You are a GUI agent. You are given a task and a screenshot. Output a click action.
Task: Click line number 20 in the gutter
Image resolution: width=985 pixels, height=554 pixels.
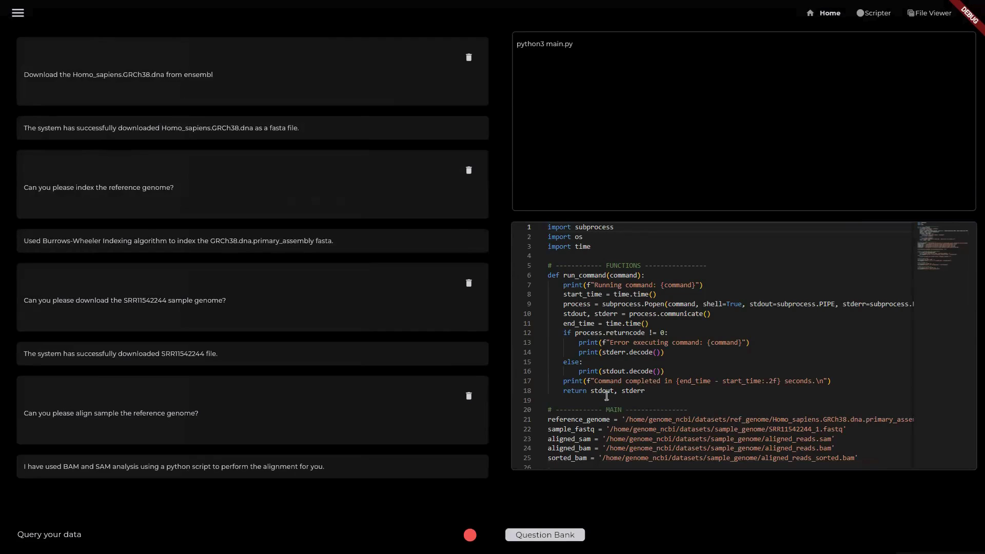(527, 410)
